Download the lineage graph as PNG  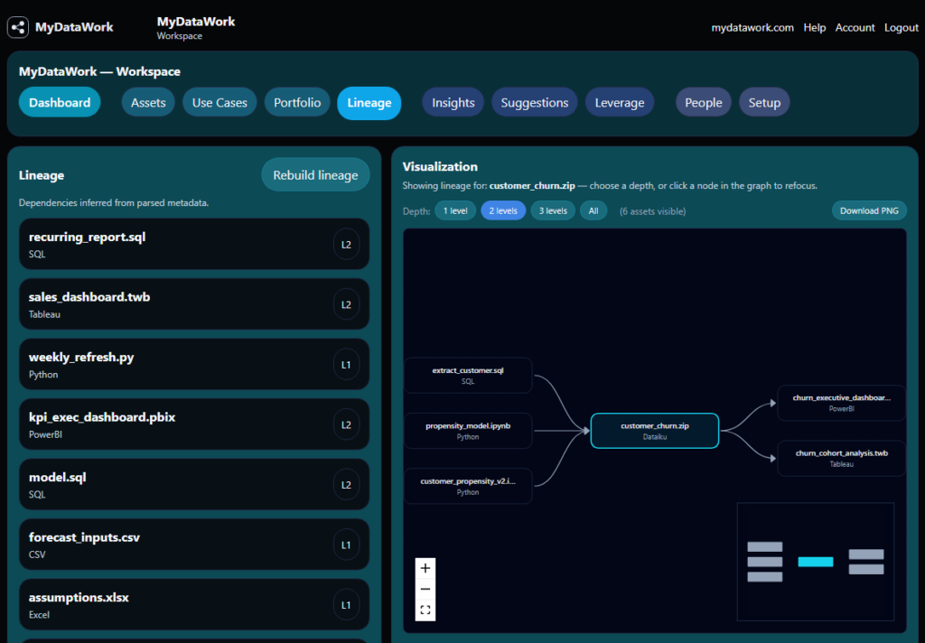pyautogui.click(x=869, y=210)
